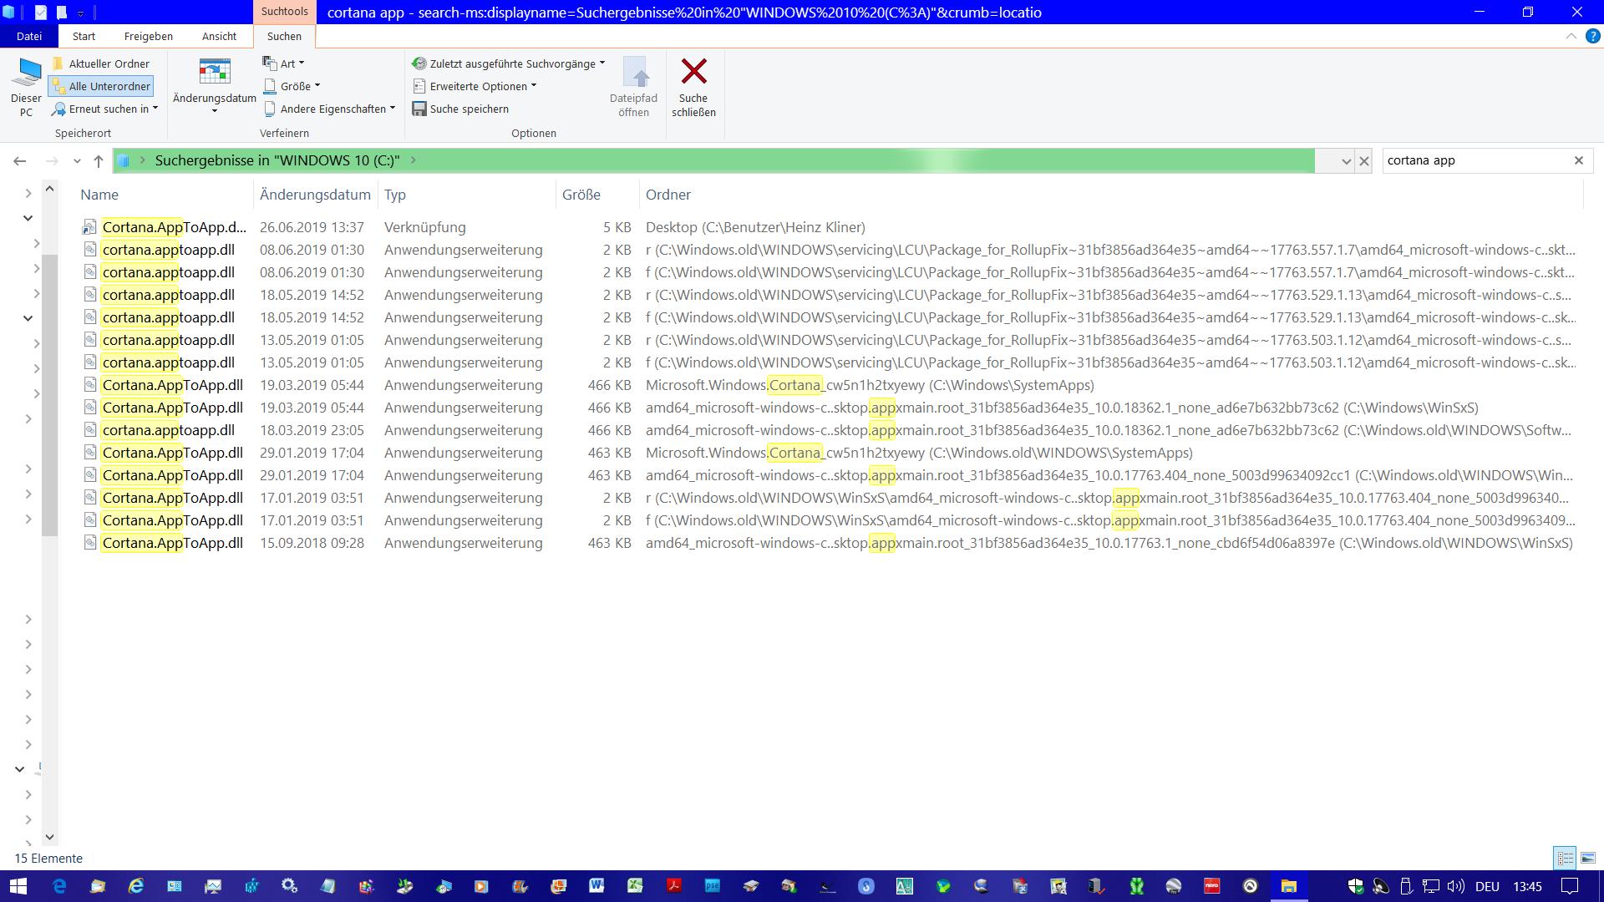Open the settings gear taskbar icon
The width and height of the screenshot is (1604, 902).
tap(289, 886)
